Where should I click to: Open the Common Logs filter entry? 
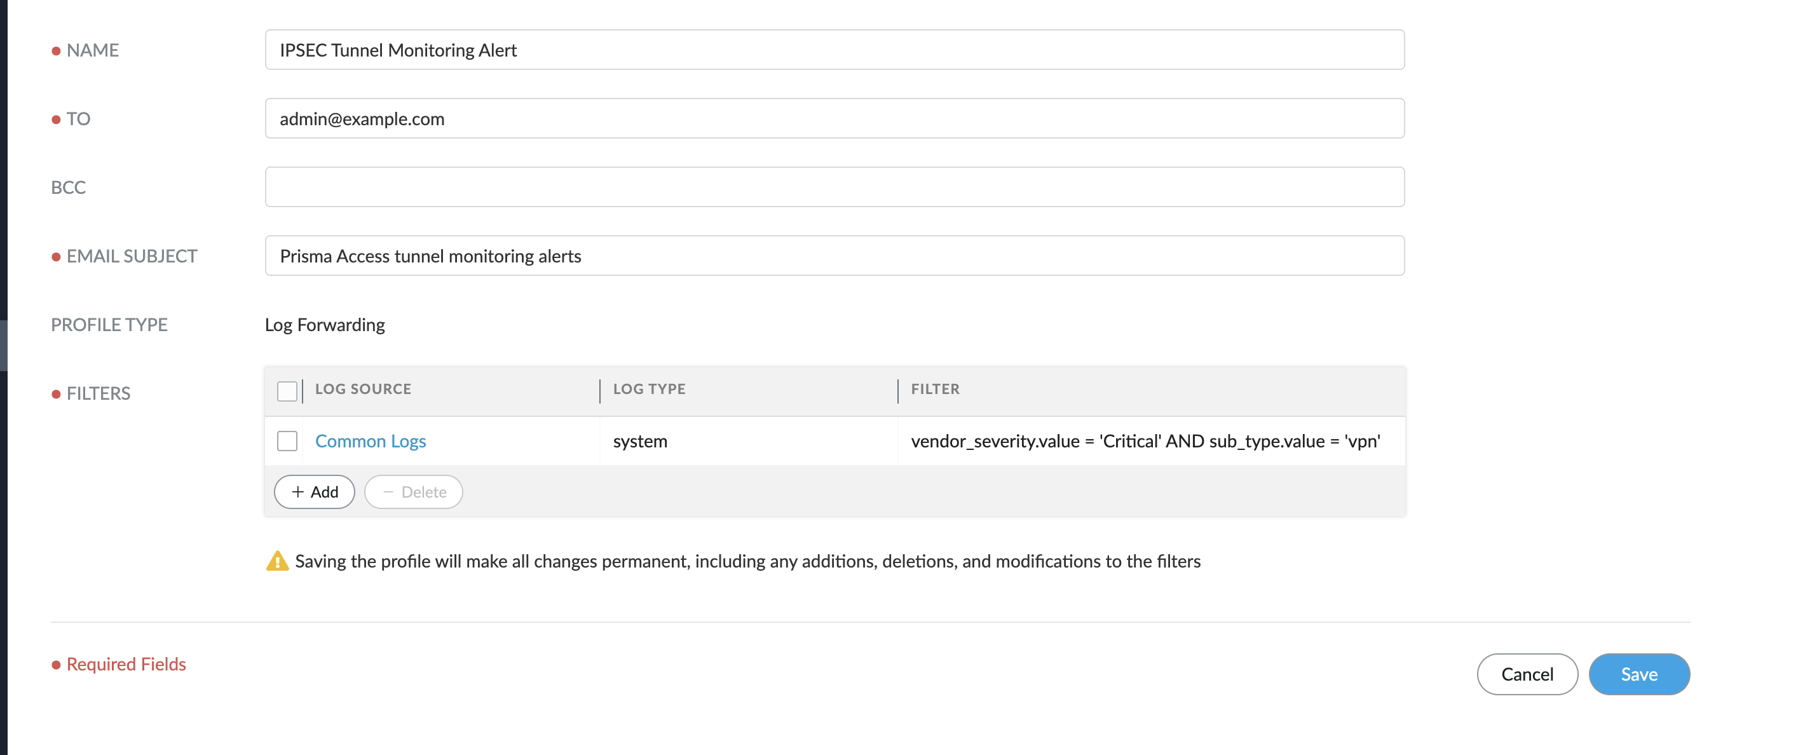(370, 441)
